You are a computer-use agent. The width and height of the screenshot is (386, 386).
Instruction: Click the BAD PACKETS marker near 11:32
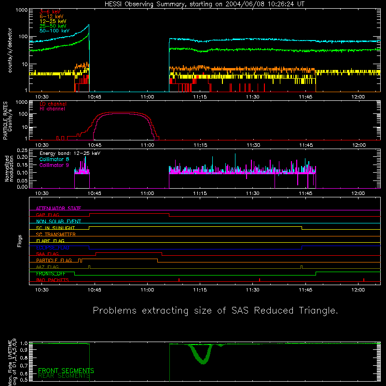(x=260, y=280)
